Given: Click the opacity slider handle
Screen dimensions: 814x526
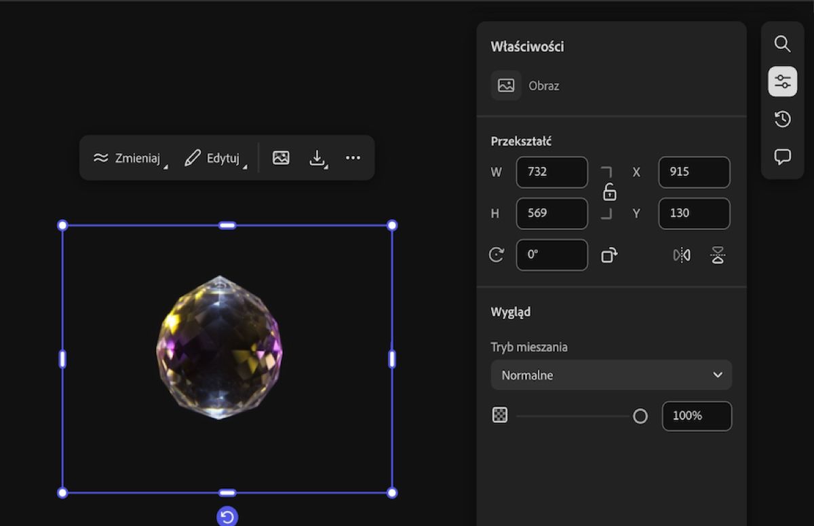Looking at the screenshot, I should (640, 416).
